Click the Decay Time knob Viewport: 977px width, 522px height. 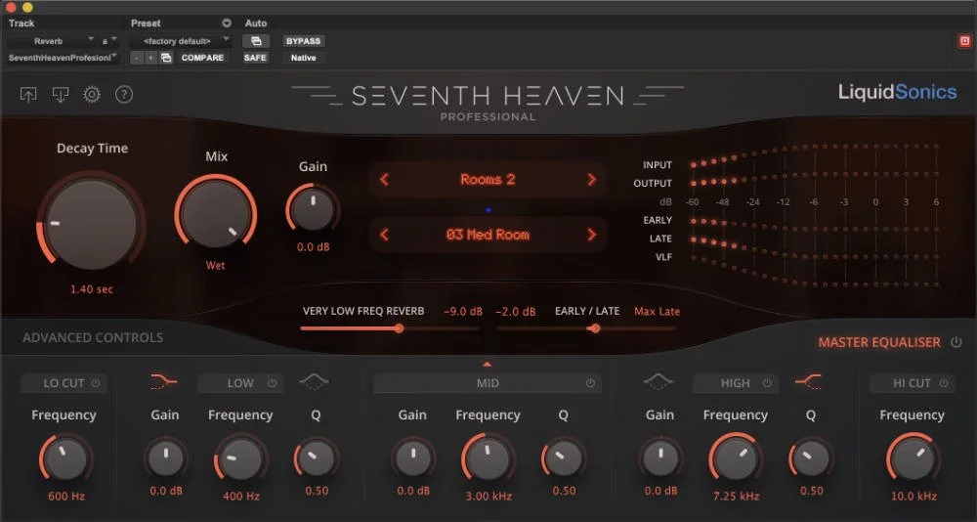tap(92, 225)
